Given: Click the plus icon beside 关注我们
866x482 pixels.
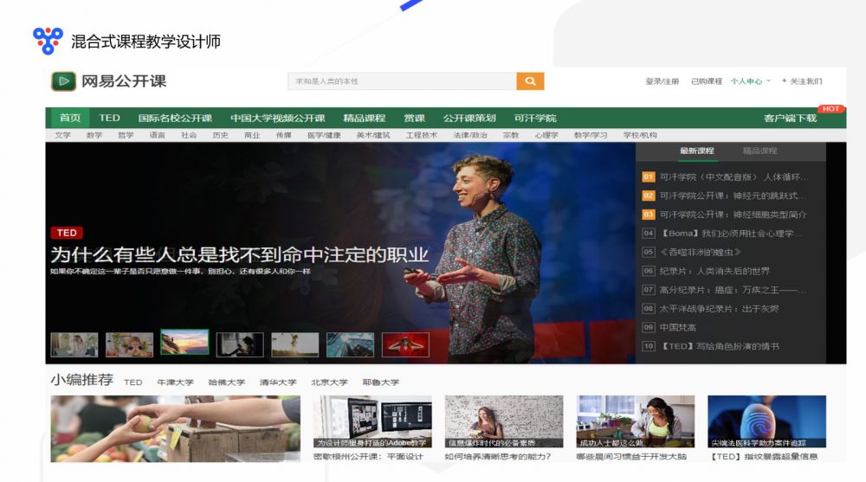Looking at the screenshot, I should pos(785,81).
